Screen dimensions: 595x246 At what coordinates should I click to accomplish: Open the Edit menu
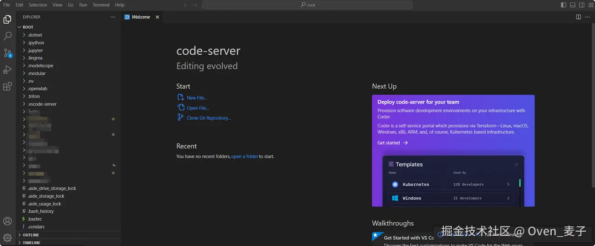tap(19, 5)
